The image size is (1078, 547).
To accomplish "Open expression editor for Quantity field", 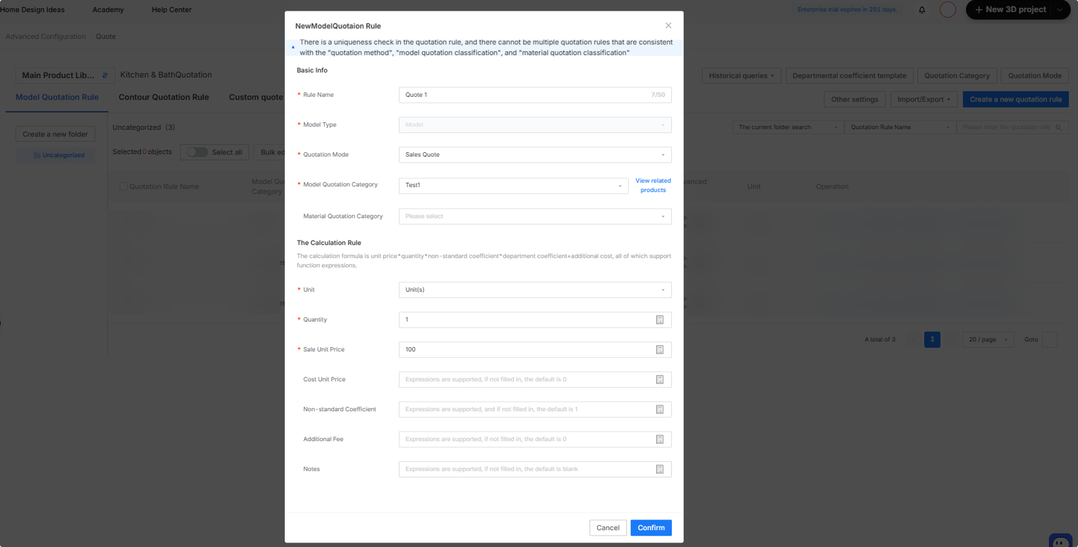I will click(x=659, y=319).
